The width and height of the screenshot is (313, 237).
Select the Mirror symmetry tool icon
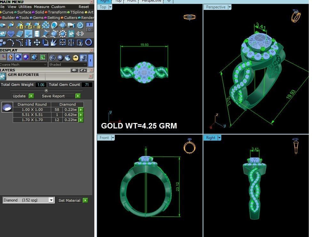pyautogui.click(x=28, y=42)
